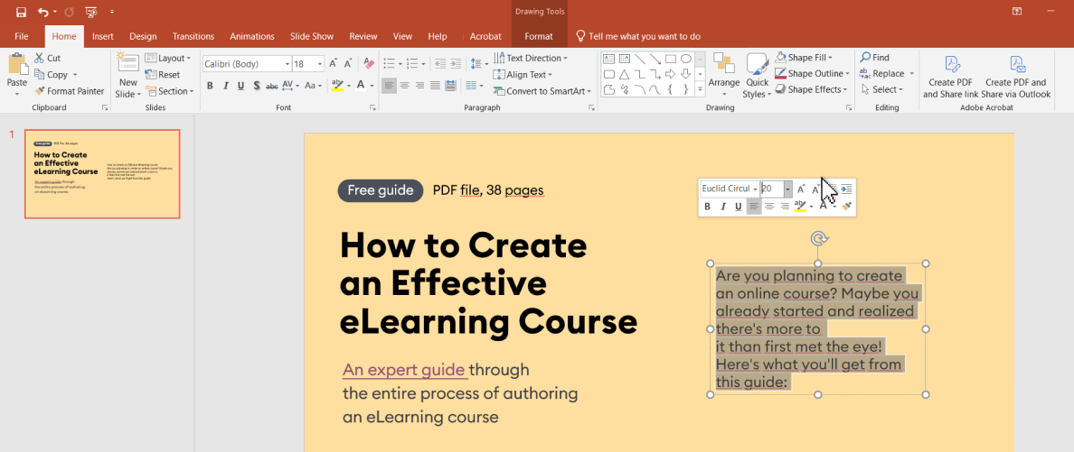The image size is (1074, 452).
Task: Insert a New Slide via slide icon
Action: pos(128,62)
